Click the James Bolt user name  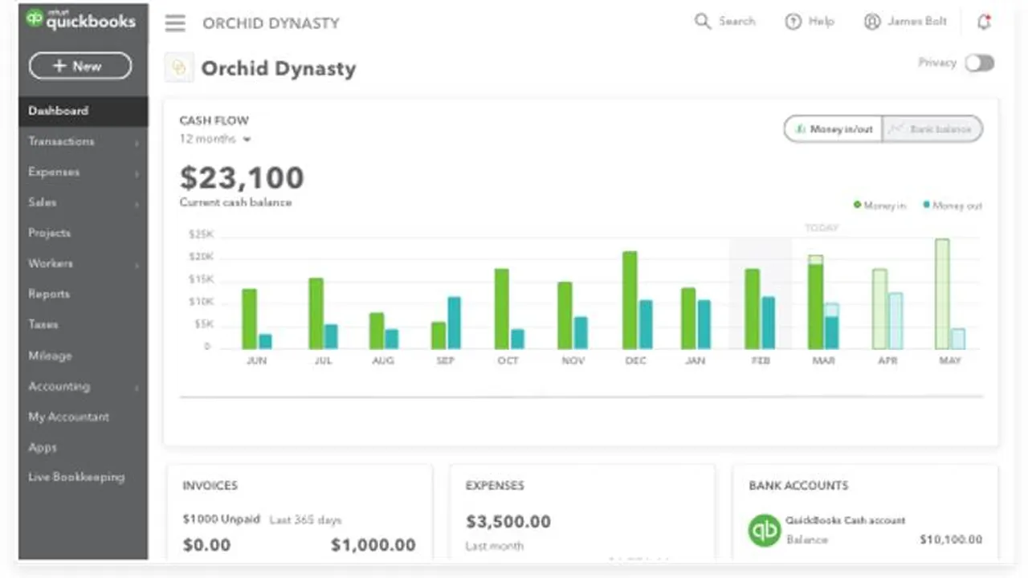[916, 22]
